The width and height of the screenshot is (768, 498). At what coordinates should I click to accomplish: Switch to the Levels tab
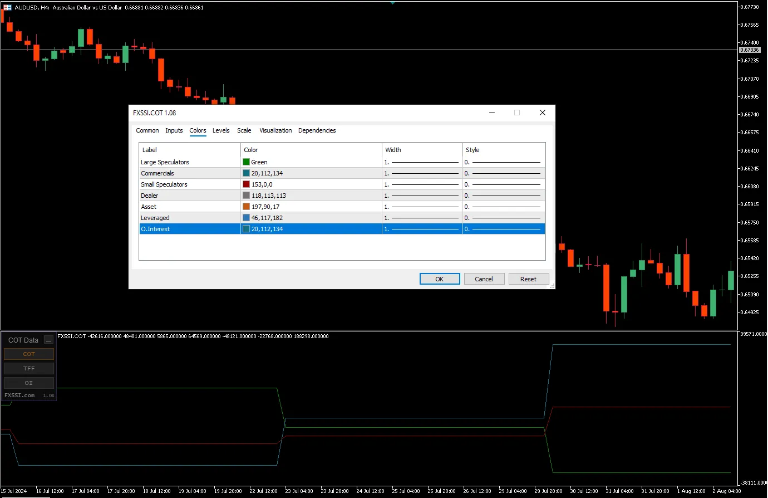221,130
